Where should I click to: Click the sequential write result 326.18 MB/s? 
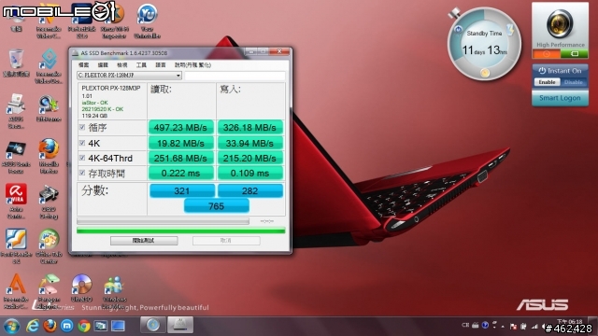click(x=249, y=127)
